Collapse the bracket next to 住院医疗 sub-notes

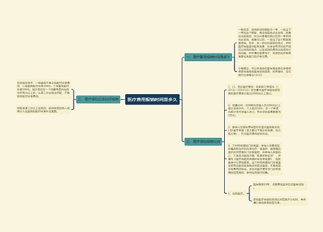[x=249, y=193]
